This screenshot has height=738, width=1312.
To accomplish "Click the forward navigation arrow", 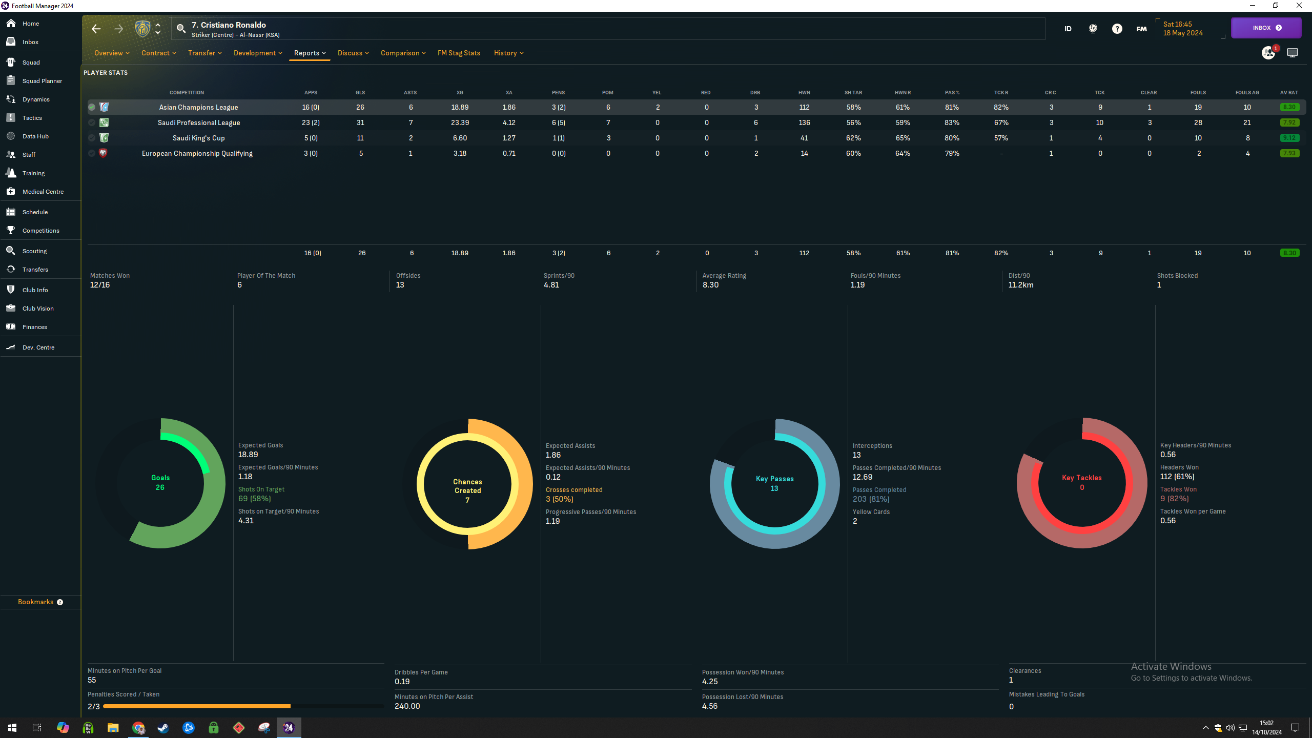I will 119,29.
